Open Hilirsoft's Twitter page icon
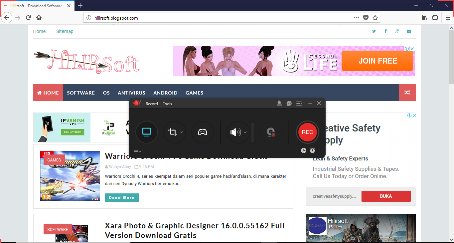 374,31
